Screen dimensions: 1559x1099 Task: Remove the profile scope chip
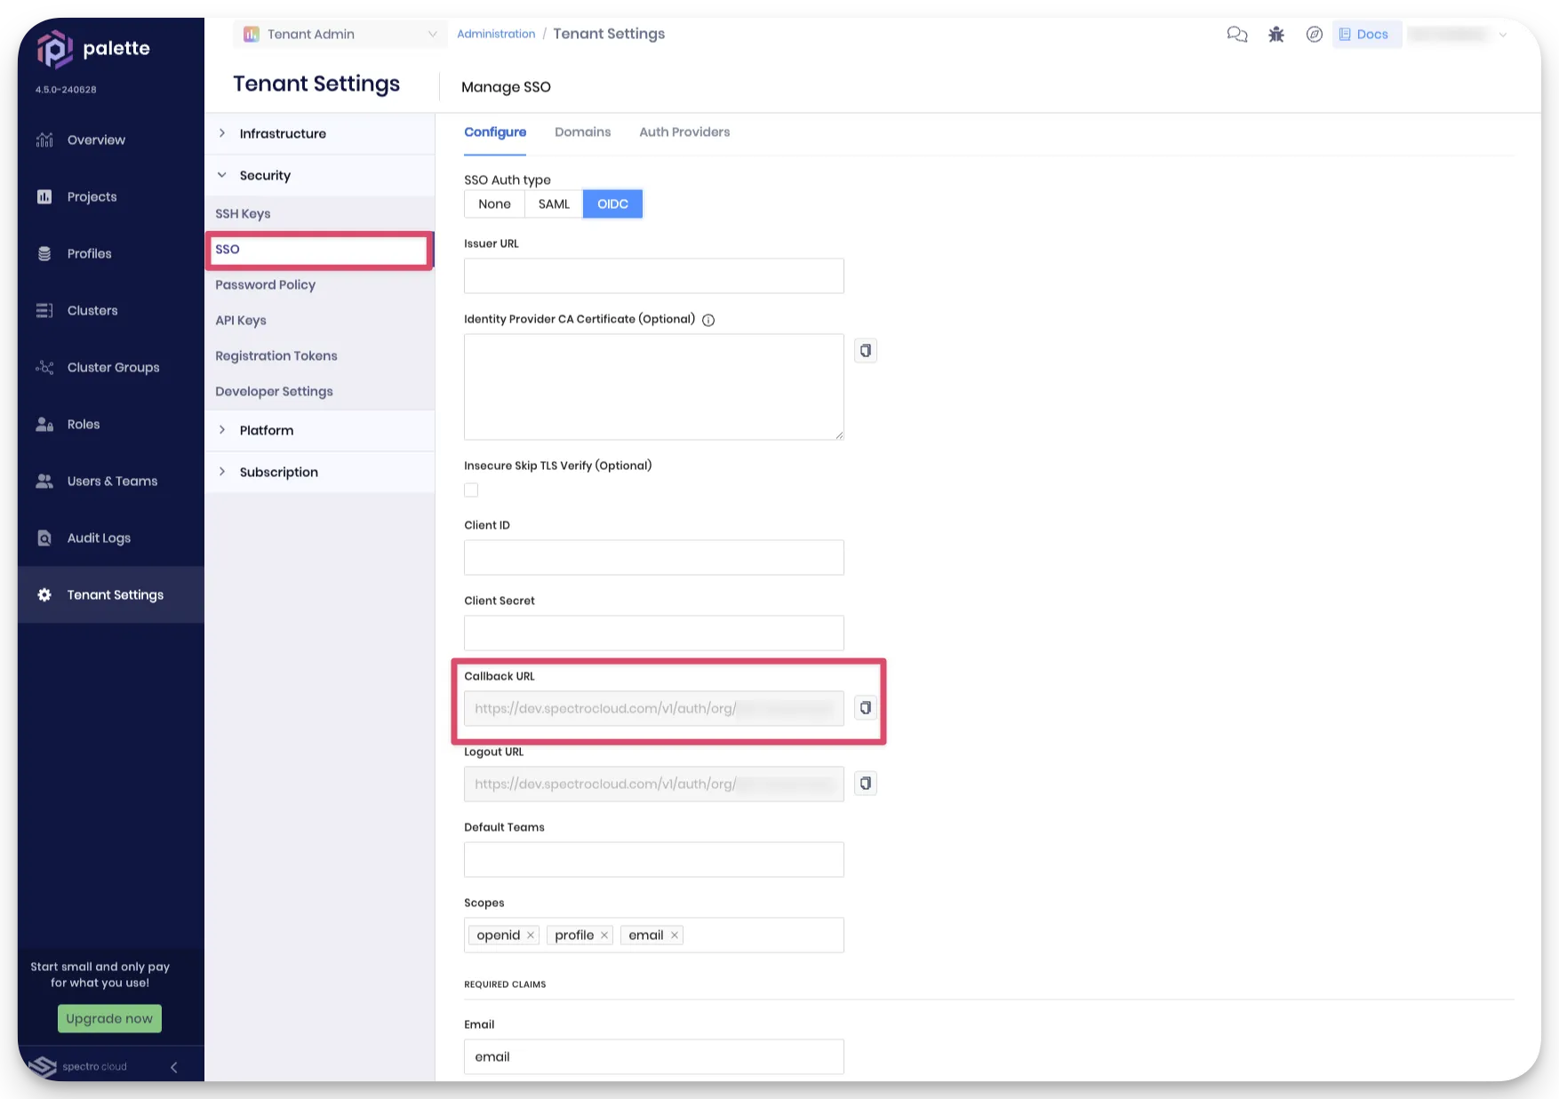click(604, 935)
